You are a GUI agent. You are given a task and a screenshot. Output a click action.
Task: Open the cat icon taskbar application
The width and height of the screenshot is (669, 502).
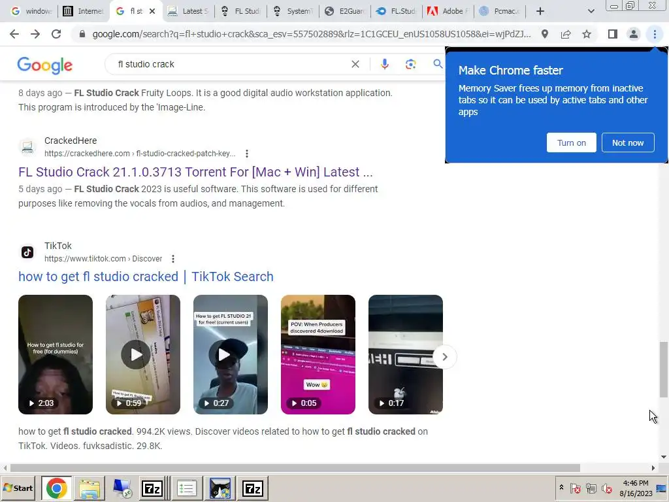click(x=220, y=488)
